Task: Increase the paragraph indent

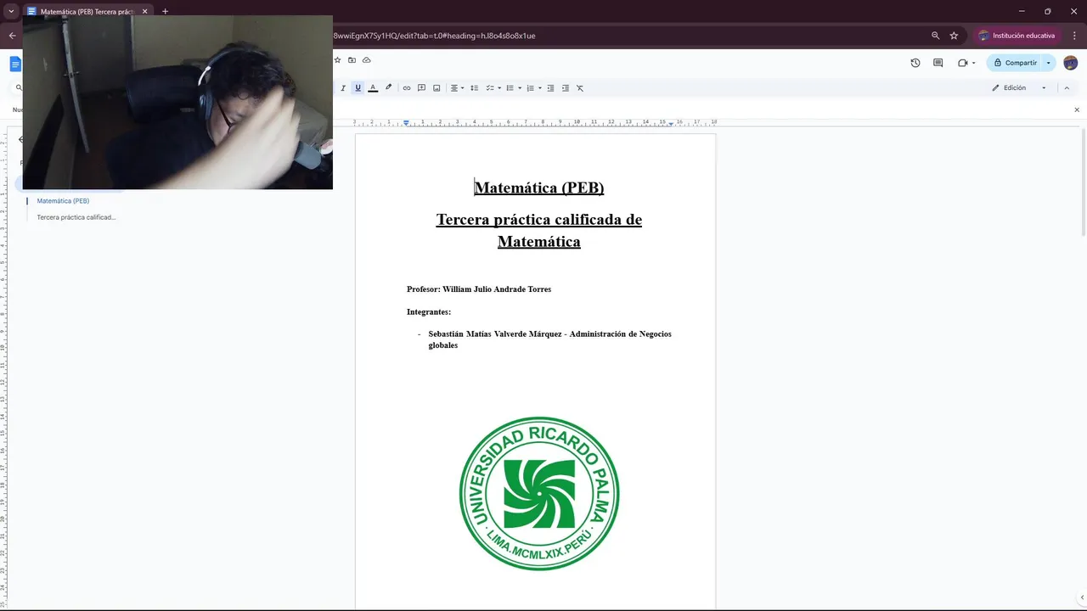Action: click(566, 88)
